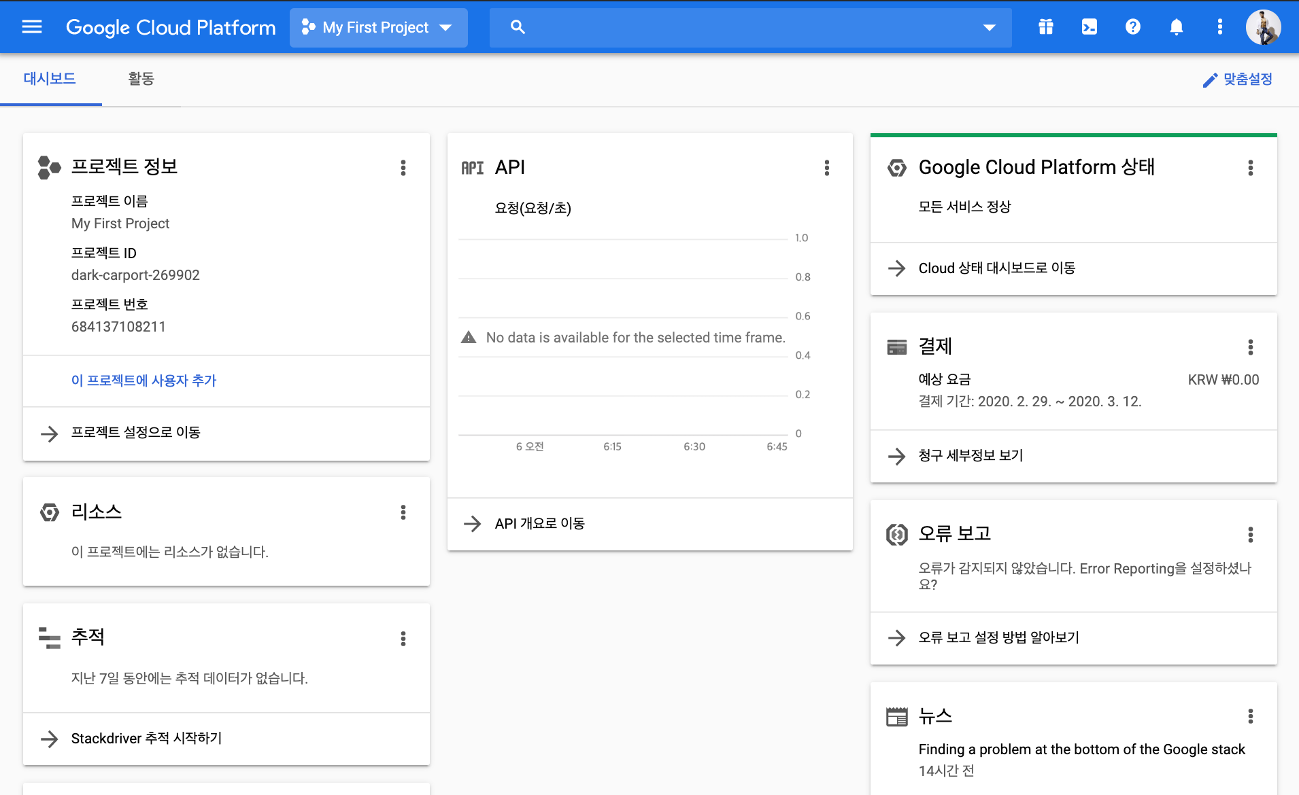The width and height of the screenshot is (1299, 795).
Task: Open the hamburger navigation menu
Action: tap(32, 27)
